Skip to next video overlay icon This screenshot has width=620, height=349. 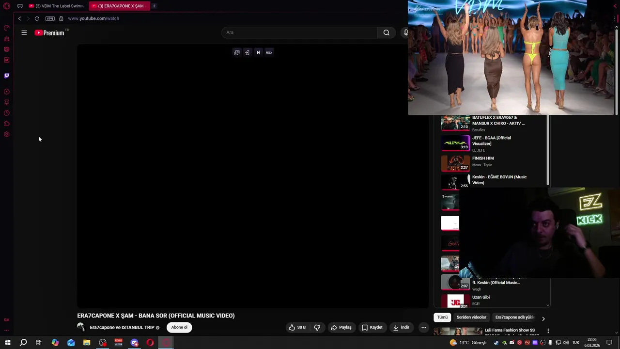pyautogui.click(x=258, y=52)
